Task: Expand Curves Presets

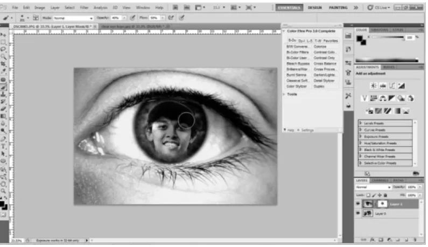Action: (360, 130)
